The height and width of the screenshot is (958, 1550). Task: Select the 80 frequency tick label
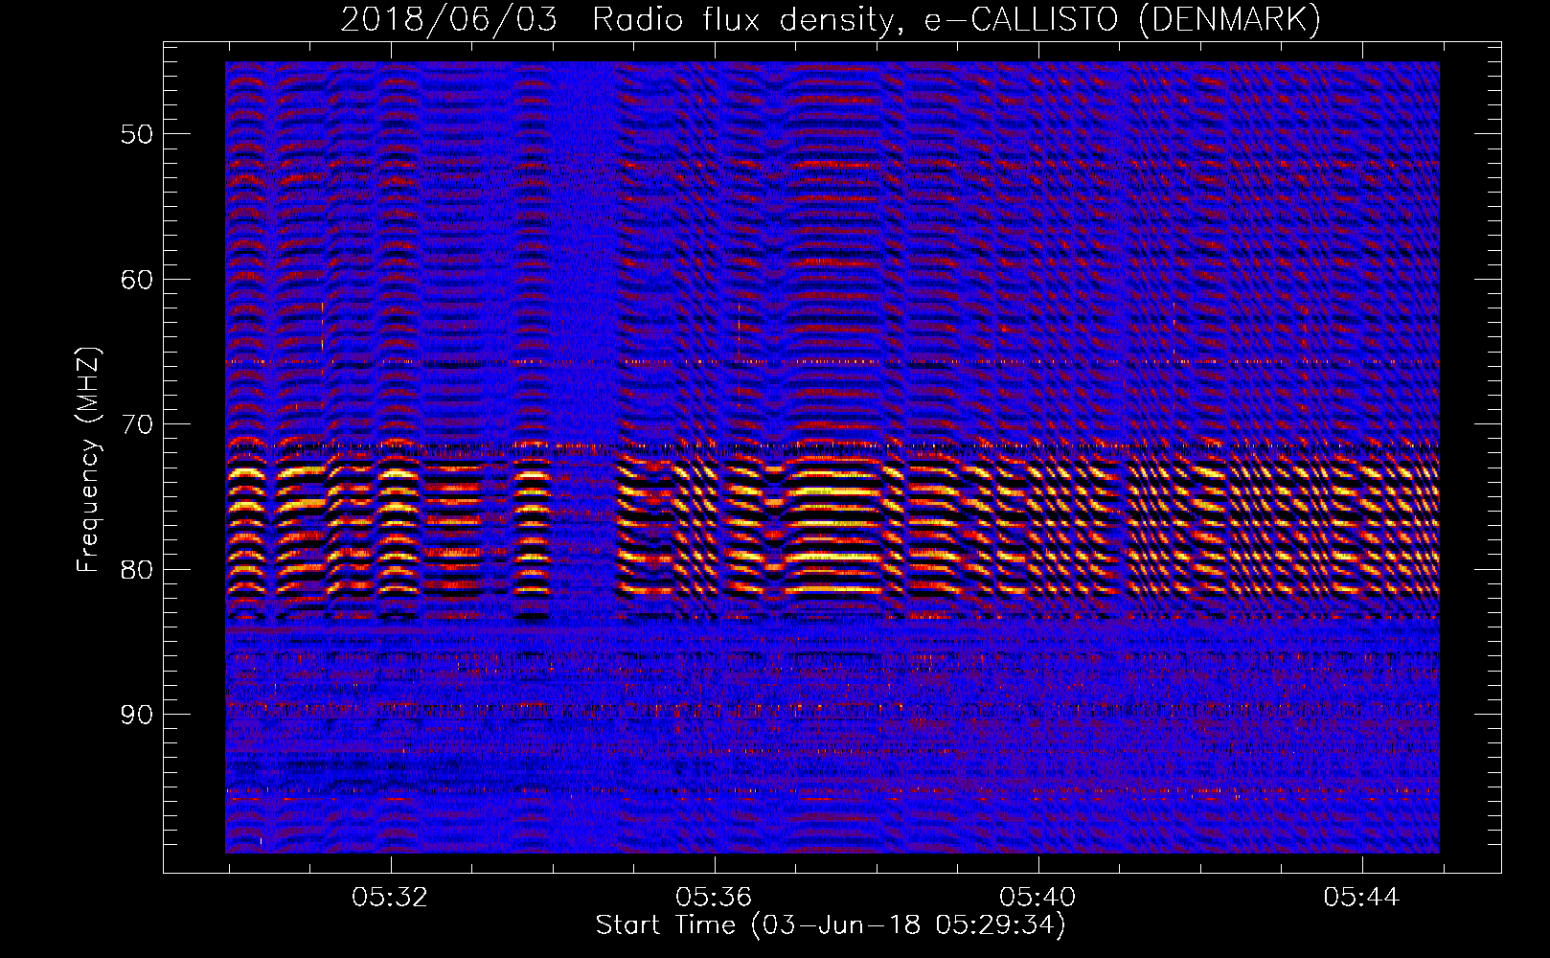(136, 570)
